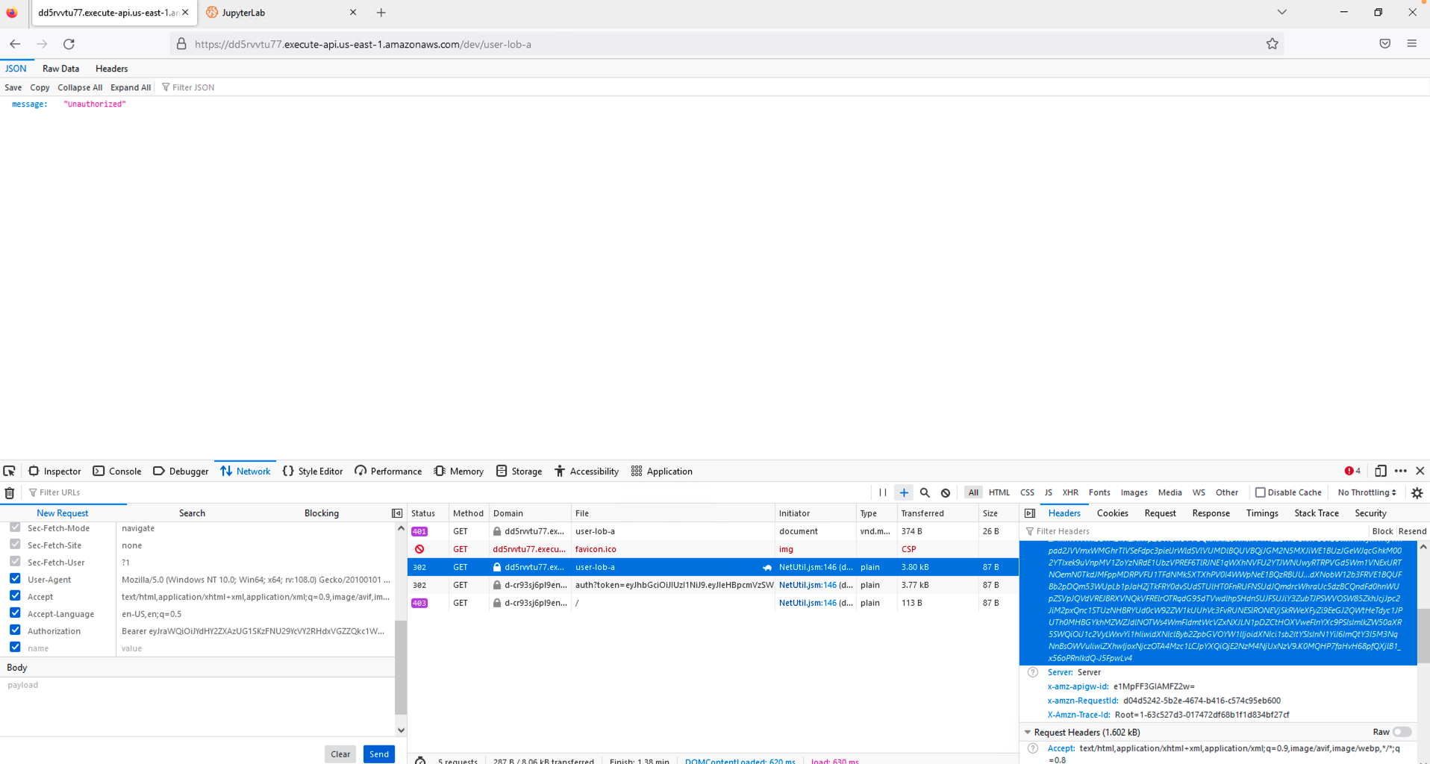
Task: Click the site lock icon in address bar
Action: point(181,44)
